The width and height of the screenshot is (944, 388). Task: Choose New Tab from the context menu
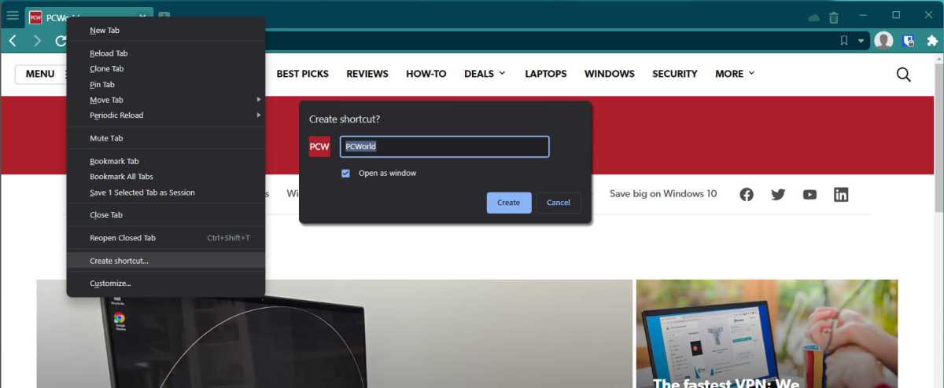tap(166, 31)
